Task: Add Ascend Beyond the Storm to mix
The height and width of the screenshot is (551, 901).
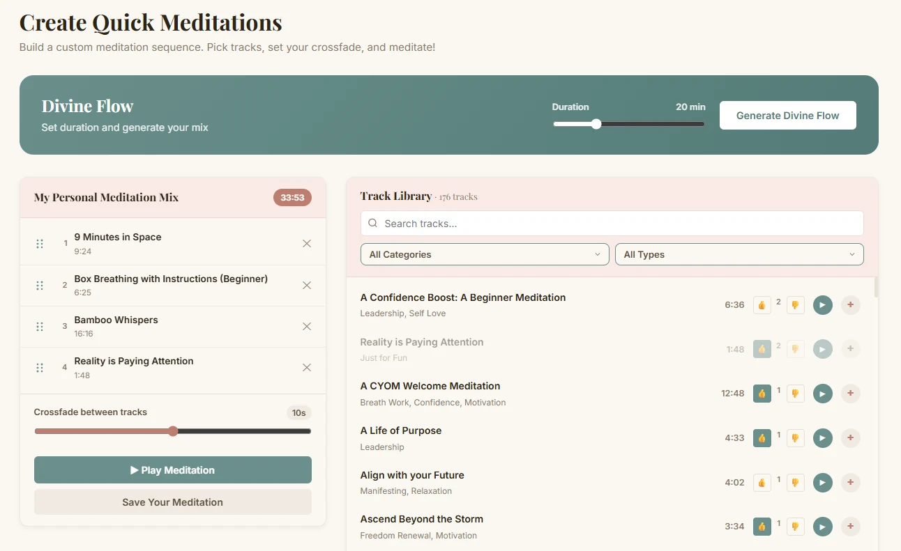Action: pos(850,527)
